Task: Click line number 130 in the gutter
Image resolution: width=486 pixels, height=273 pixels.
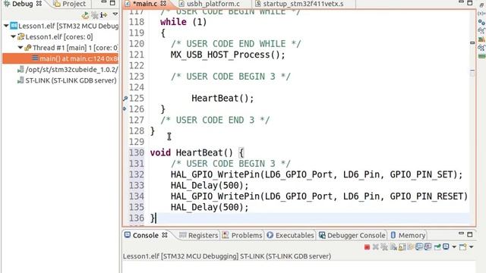Action: [x=137, y=152]
